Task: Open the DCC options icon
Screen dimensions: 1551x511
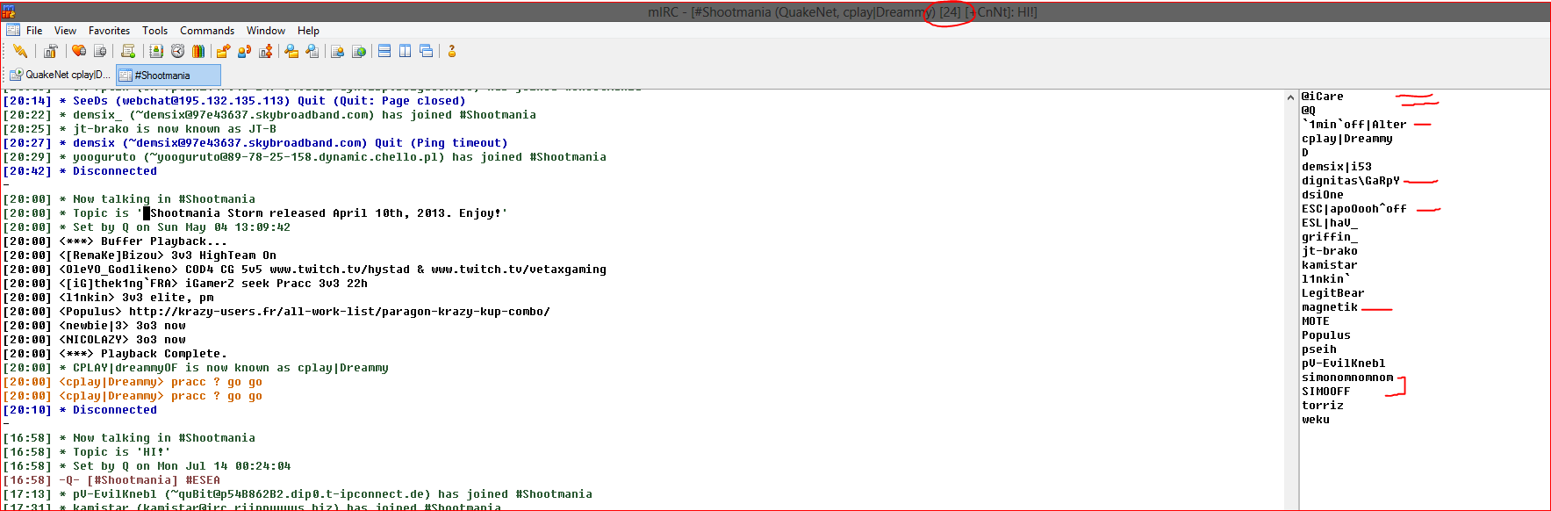Action: (x=265, y=51)
